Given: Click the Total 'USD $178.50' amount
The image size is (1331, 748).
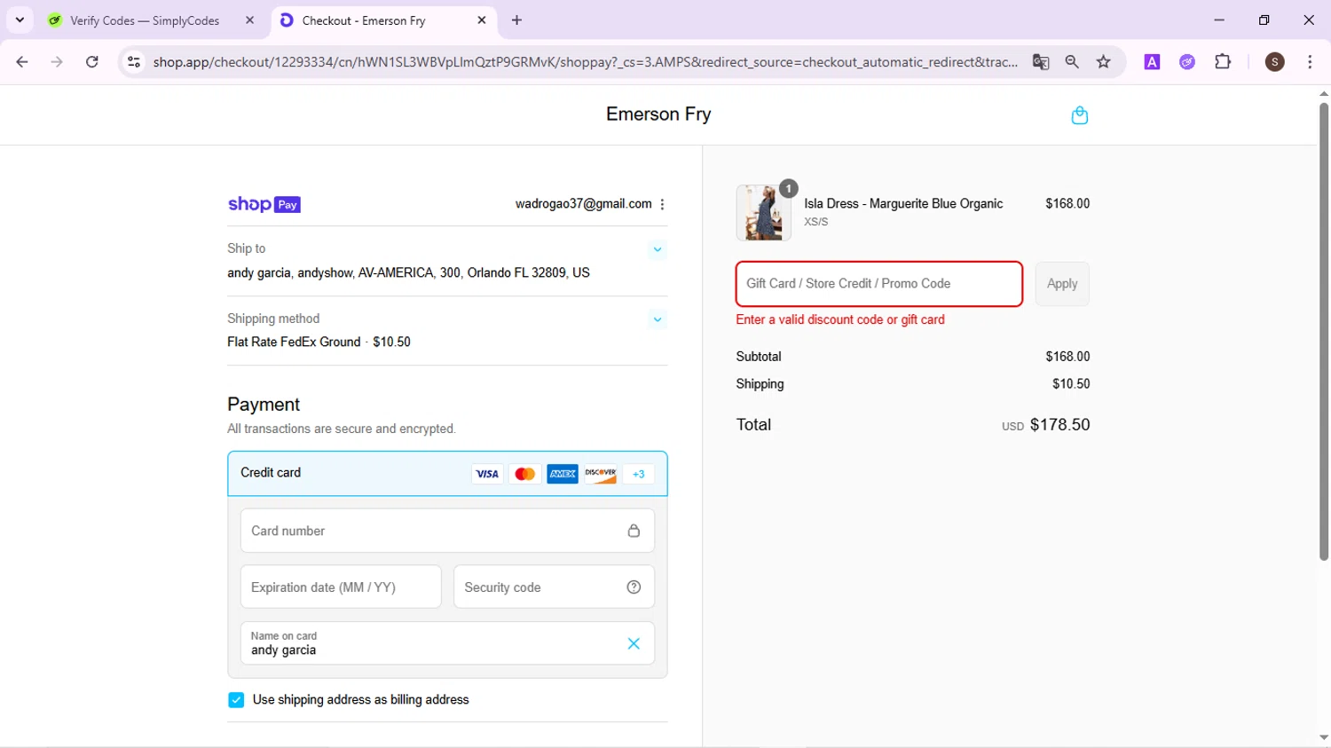Looking at the screenshot, I should coord(1046,425).
